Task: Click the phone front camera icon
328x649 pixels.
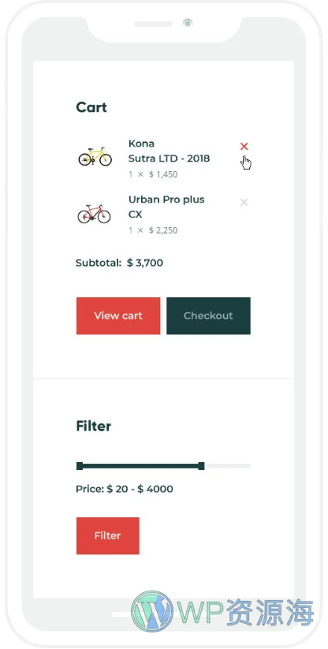Action: point(188,23)
